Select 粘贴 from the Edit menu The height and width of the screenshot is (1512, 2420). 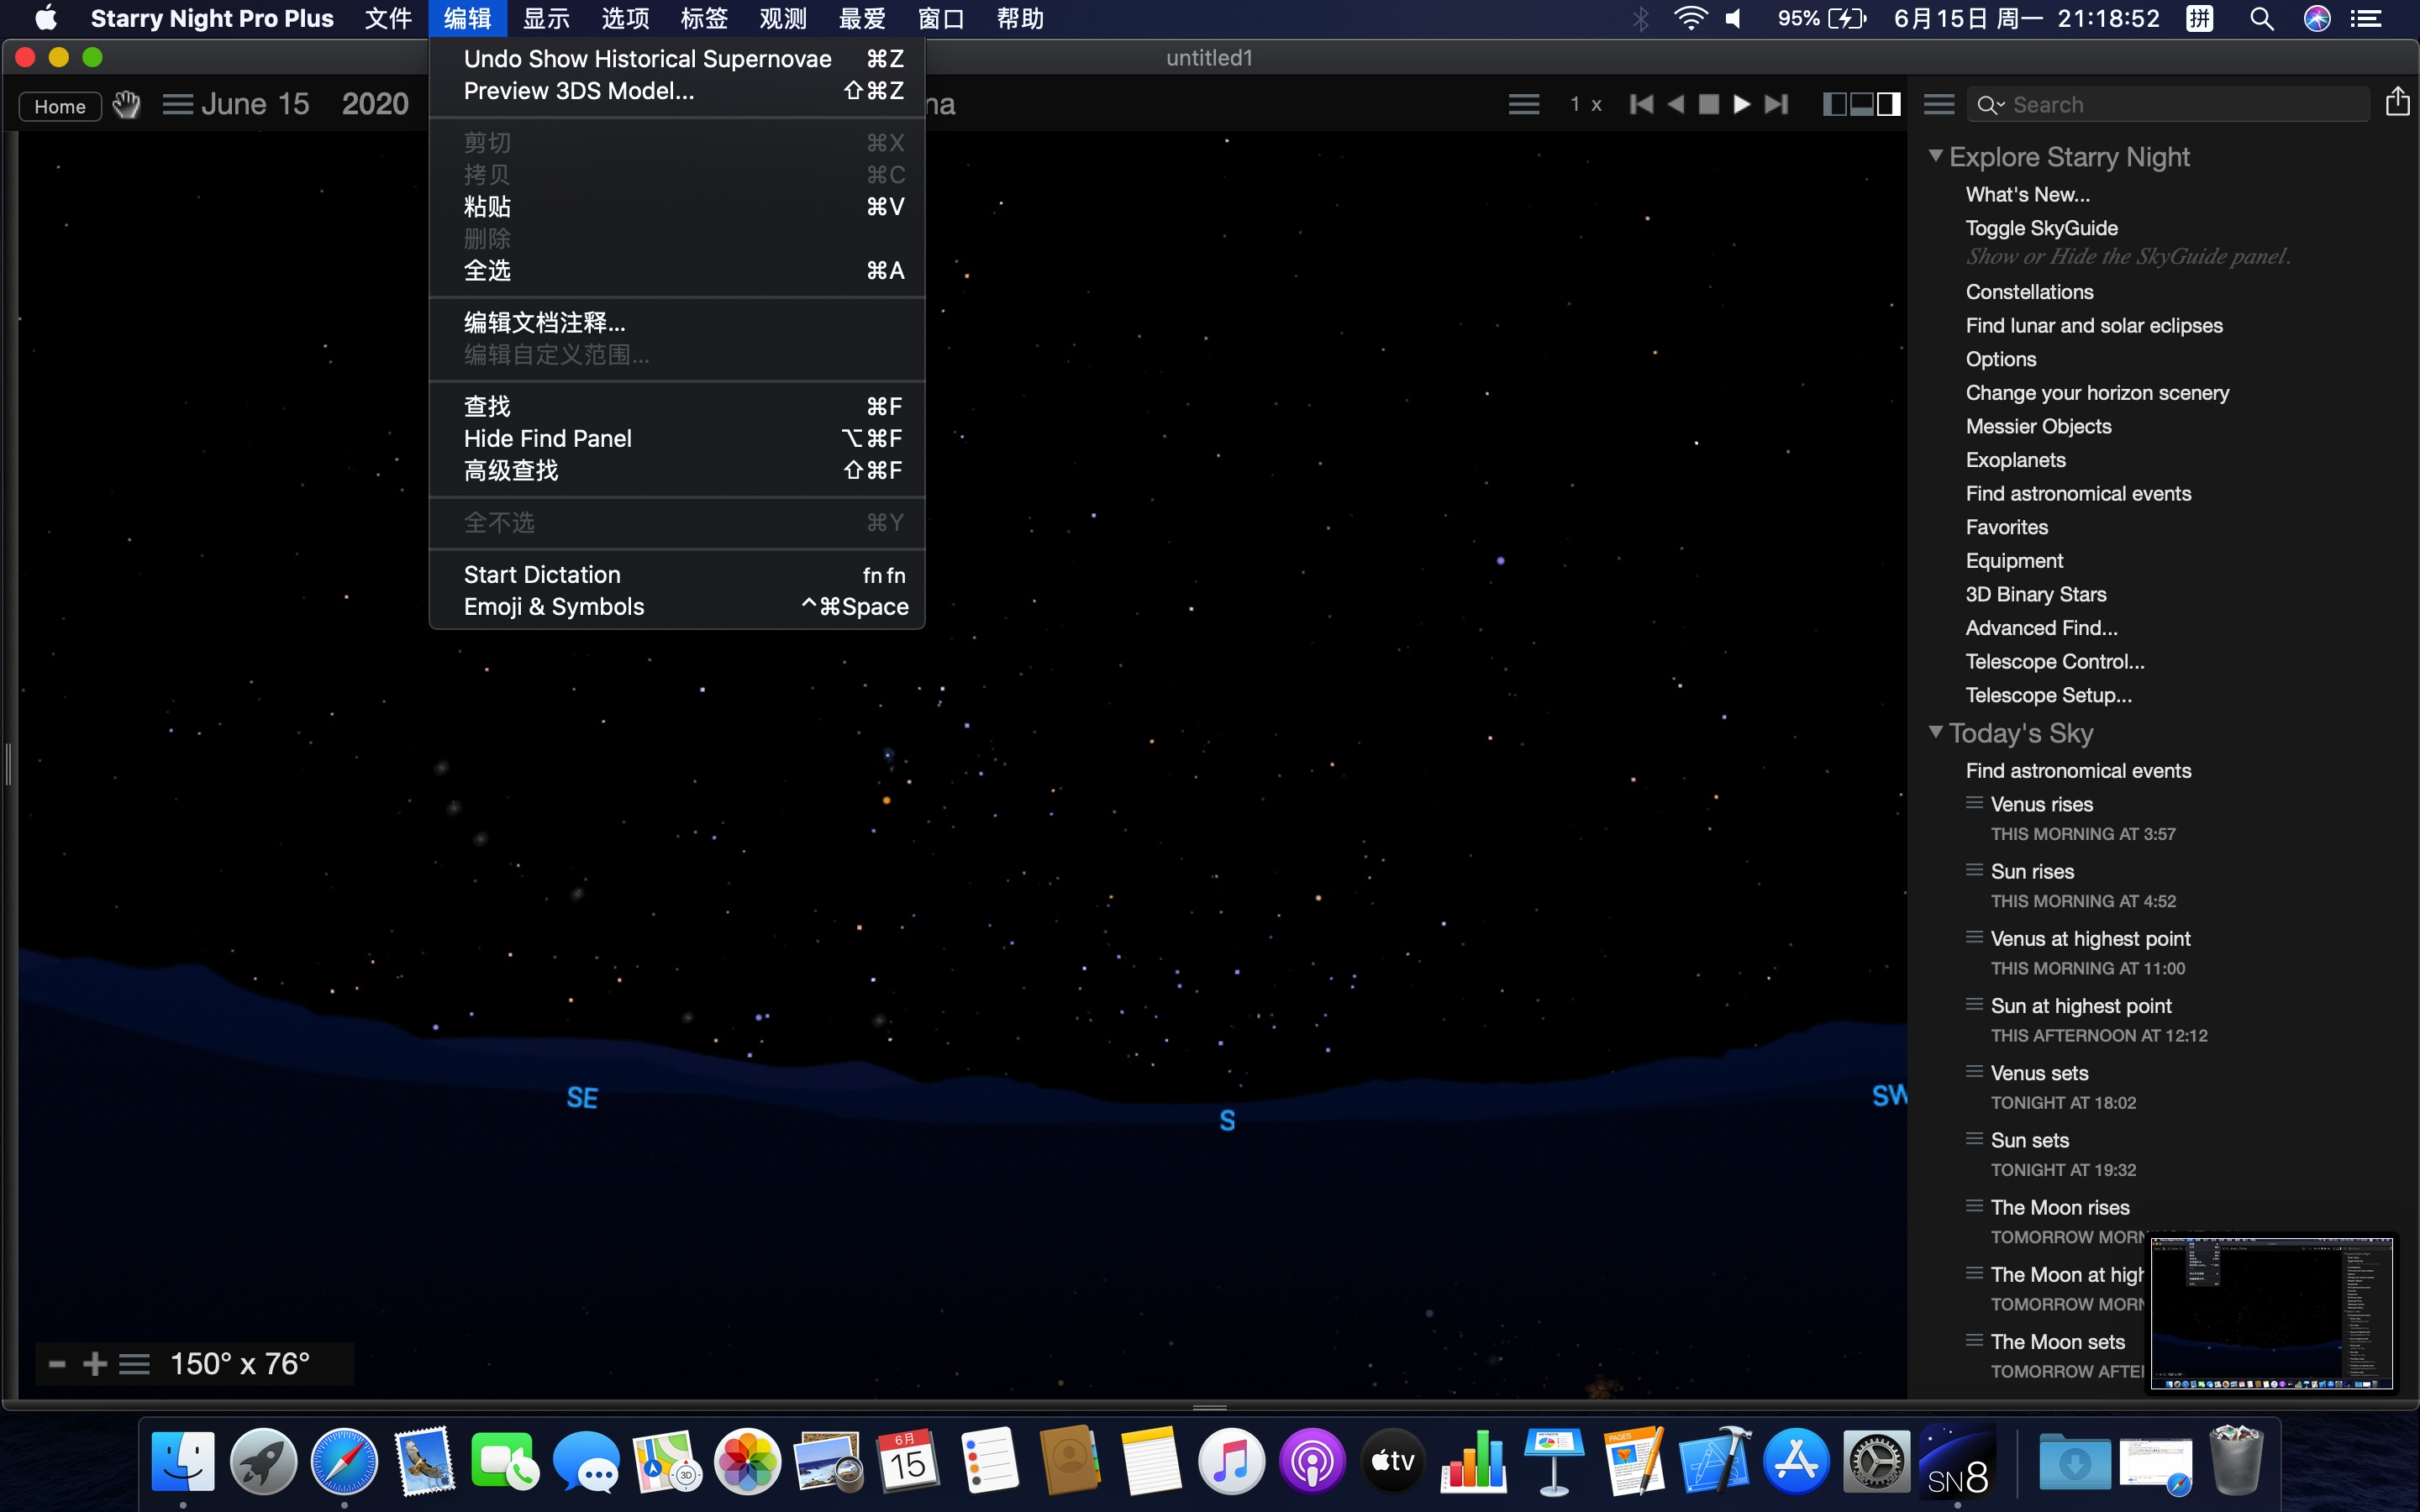677,207
